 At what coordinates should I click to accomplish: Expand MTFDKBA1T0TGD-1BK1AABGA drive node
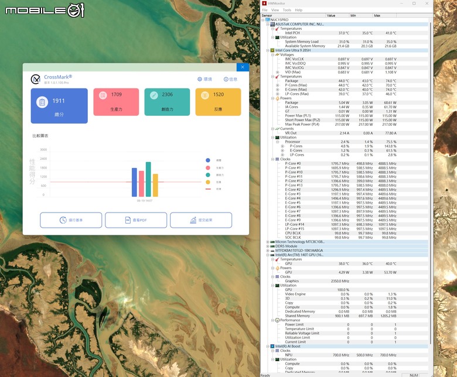pos(268,251)
